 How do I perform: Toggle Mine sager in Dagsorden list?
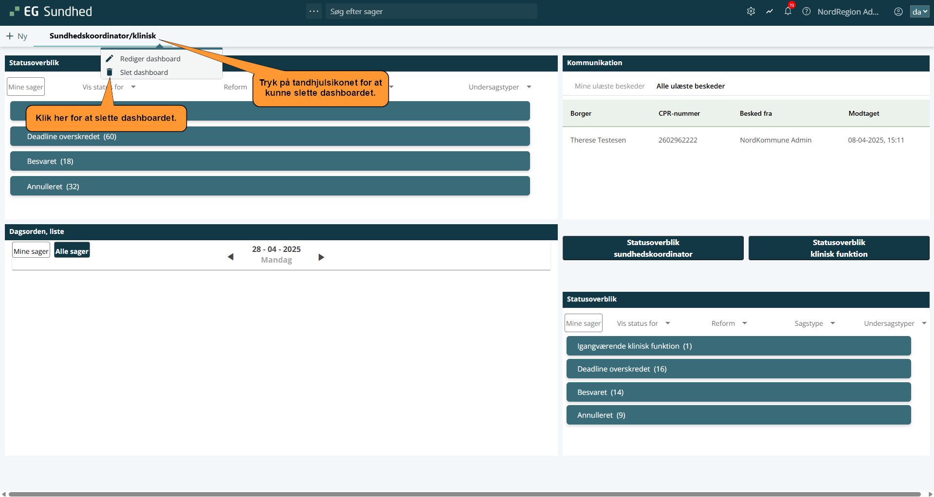[31, 251]
